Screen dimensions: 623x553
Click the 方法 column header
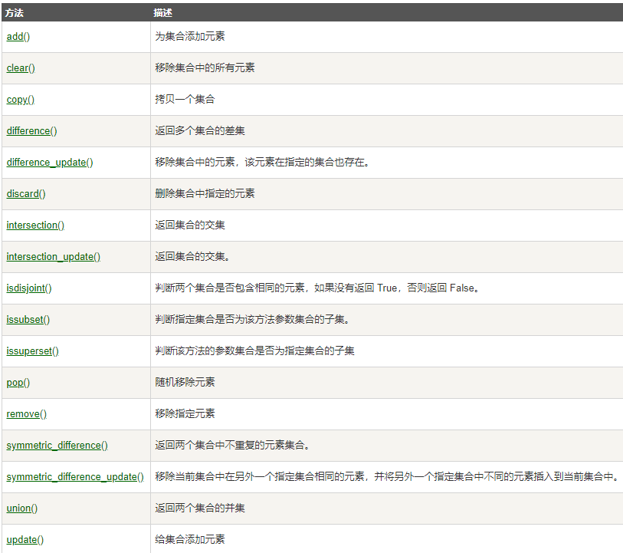click(x=15, y=12)
